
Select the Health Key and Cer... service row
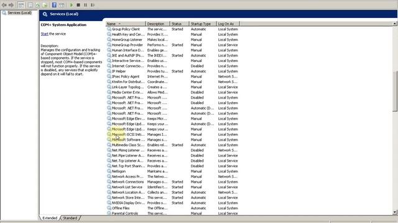(x=173, y=35)
